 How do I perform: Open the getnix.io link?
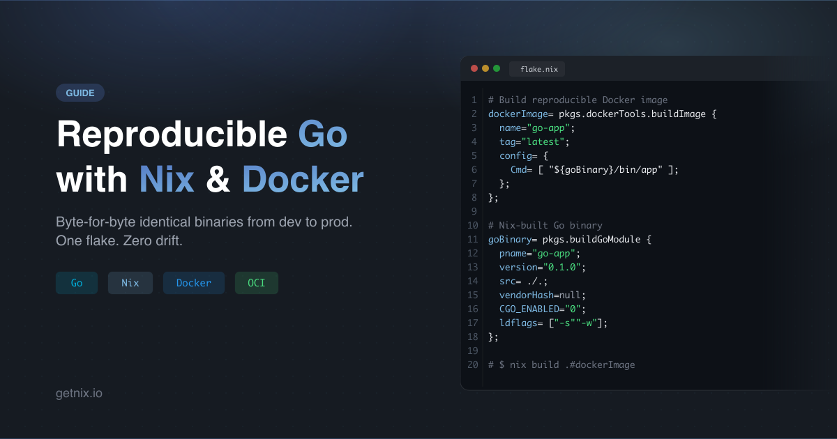pos(79,393)
